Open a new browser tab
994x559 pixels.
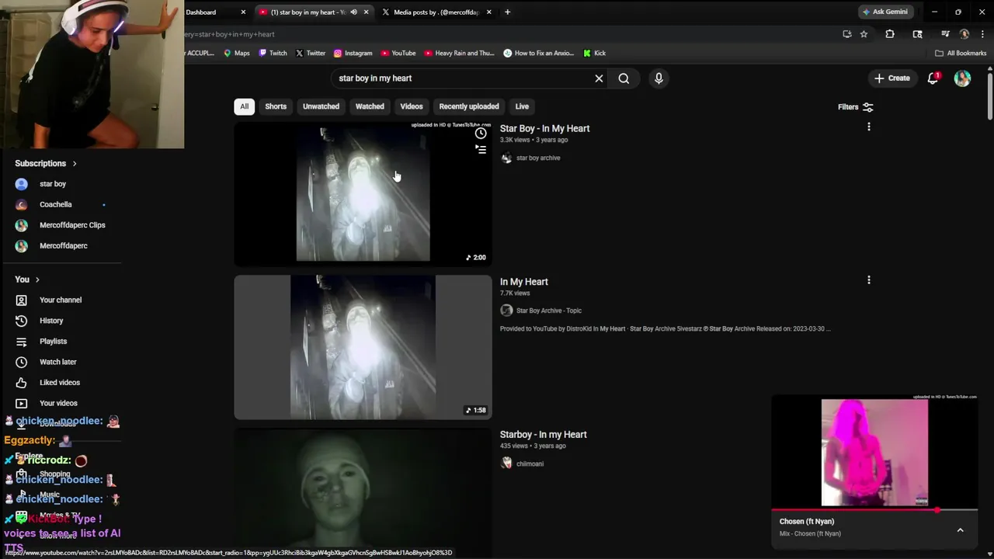507,12
